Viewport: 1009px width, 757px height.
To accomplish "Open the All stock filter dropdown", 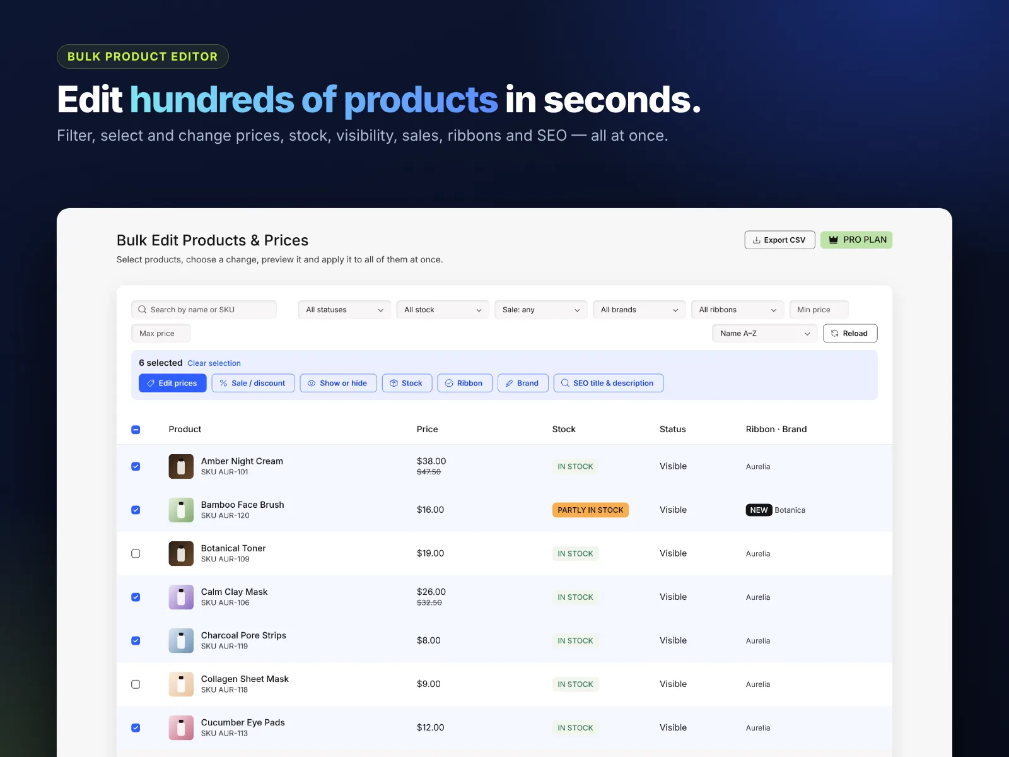I will [443, 310].
